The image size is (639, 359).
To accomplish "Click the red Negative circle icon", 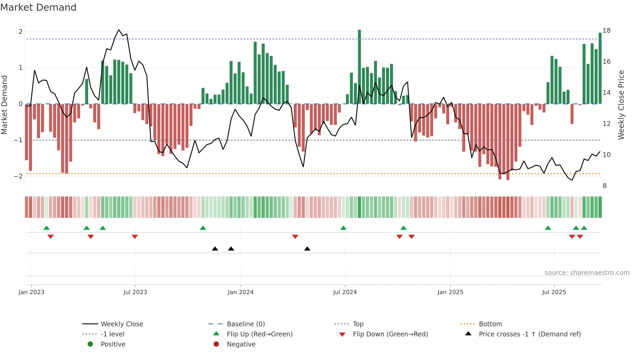I will tap(216, 344).
